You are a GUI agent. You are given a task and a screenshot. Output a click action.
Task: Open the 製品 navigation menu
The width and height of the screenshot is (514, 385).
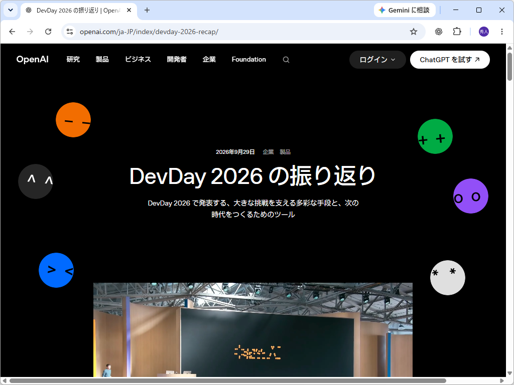coord(102,59)
